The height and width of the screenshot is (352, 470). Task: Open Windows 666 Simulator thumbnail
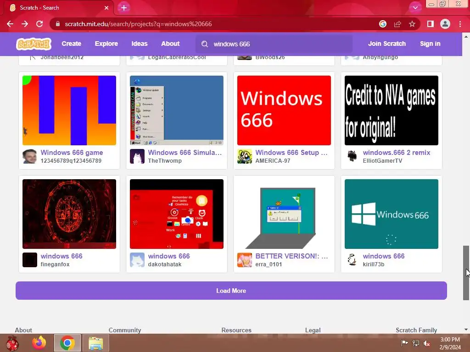[x=177, y=110]
